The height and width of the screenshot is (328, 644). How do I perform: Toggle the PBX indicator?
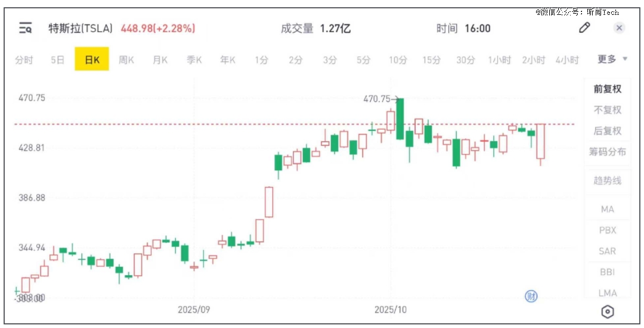(607, 230)
